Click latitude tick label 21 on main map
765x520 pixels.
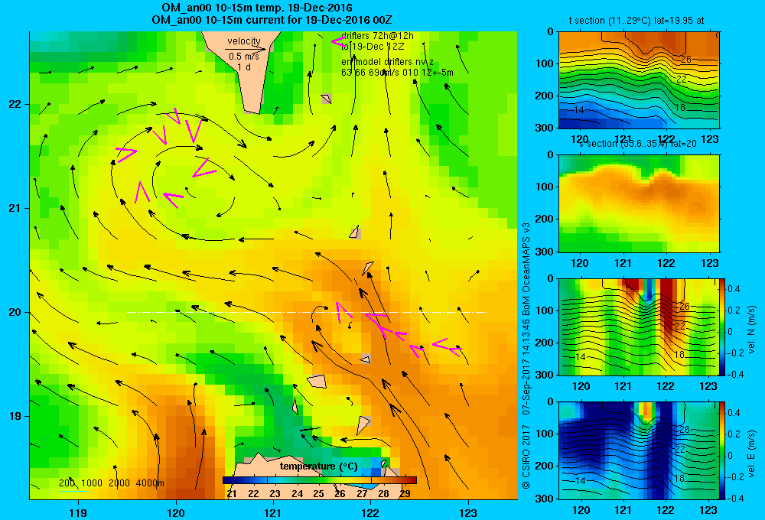point(15,208)
